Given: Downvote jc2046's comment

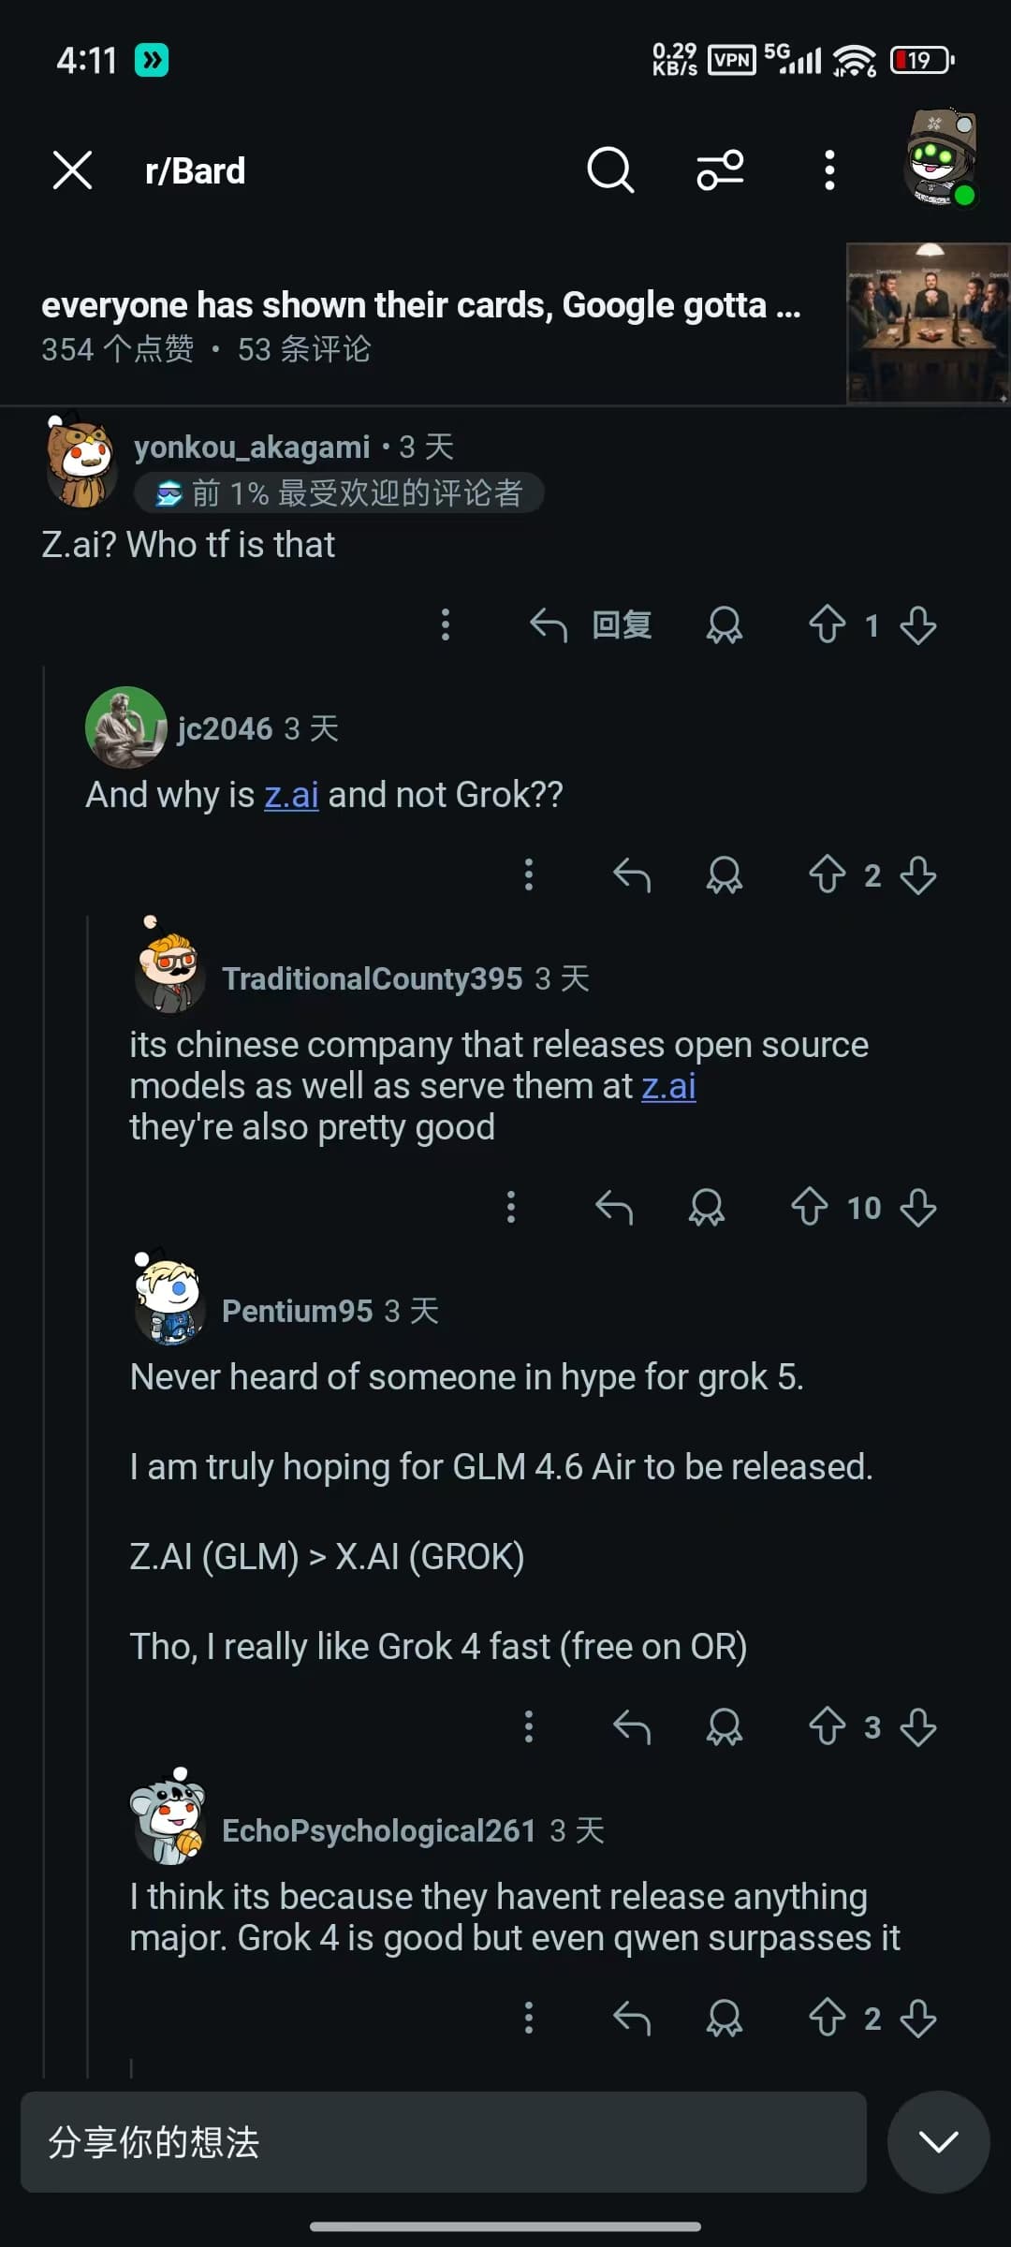Looking at the screenshot, I should pyautogui.click(x=918, y=875).
